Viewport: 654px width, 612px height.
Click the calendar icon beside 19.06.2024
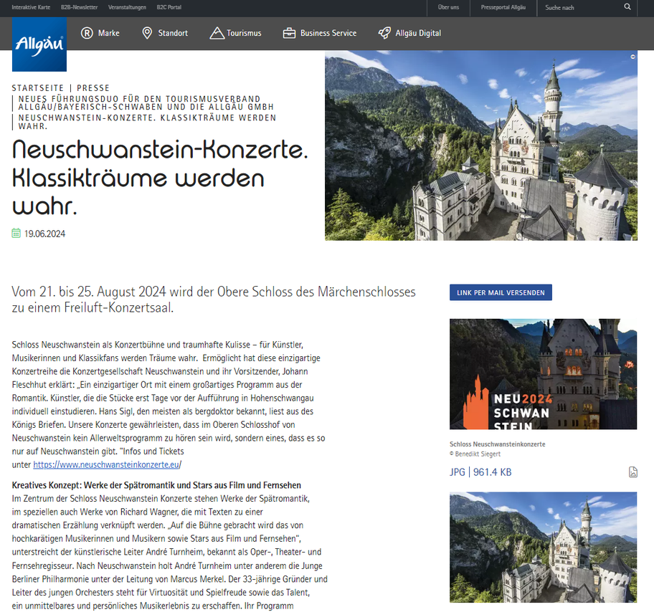tap(15, 233)
